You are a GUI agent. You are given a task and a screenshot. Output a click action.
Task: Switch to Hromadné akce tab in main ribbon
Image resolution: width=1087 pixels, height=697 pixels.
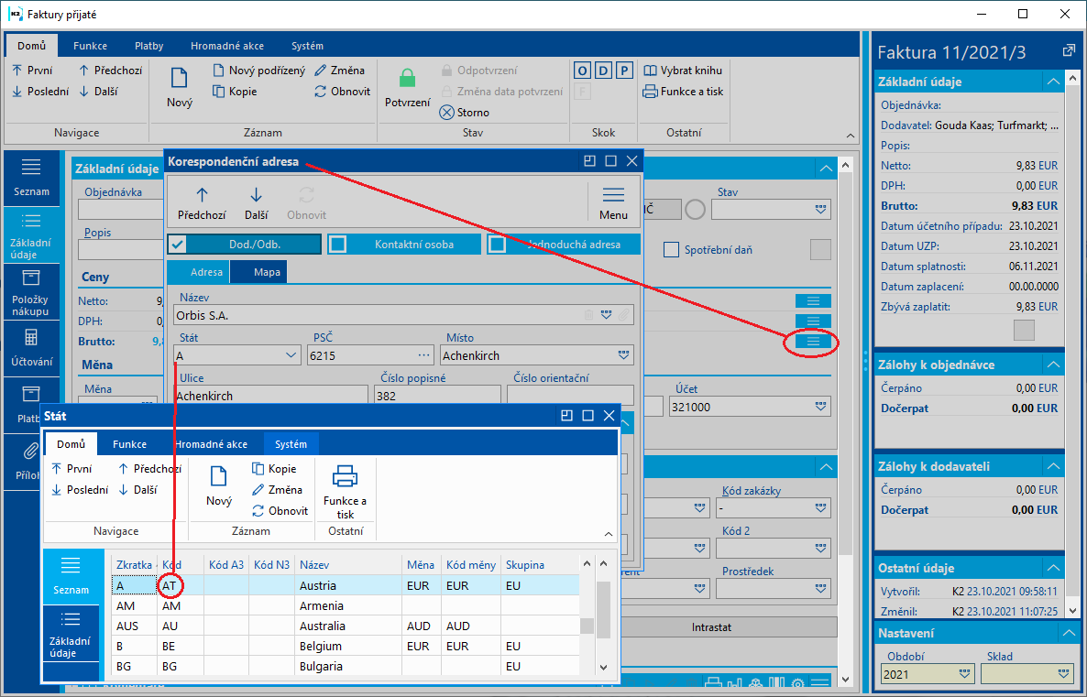tap(227, 46)
